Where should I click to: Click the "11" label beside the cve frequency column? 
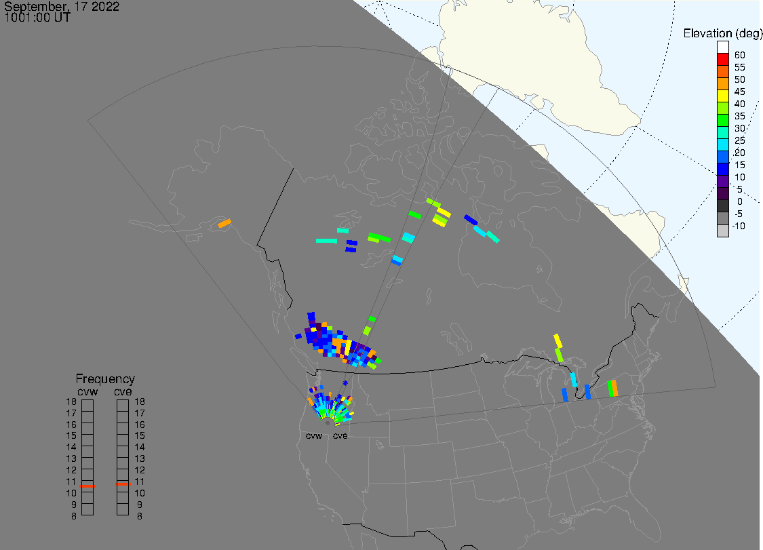(140, 482)
